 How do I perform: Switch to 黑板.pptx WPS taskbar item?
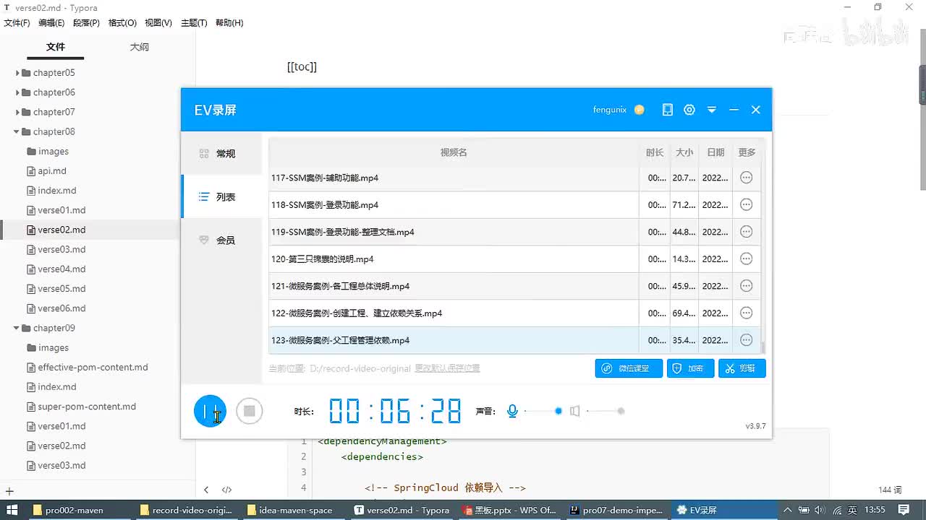tap(509, 510)
